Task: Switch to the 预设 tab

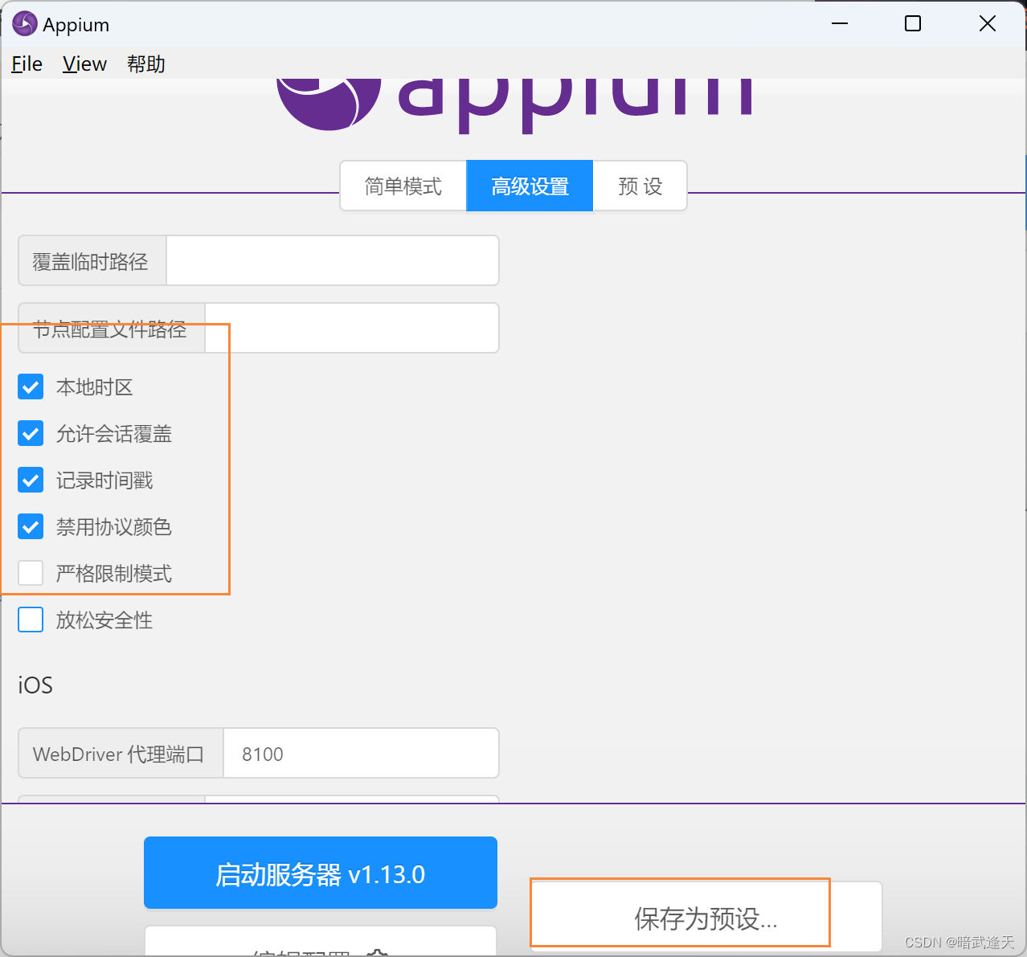Action: point(640,186)
